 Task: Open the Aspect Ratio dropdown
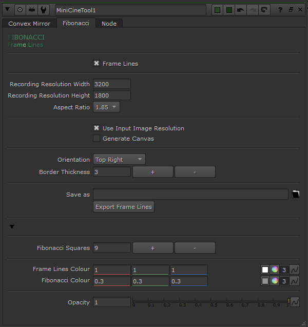click(106, 107)
